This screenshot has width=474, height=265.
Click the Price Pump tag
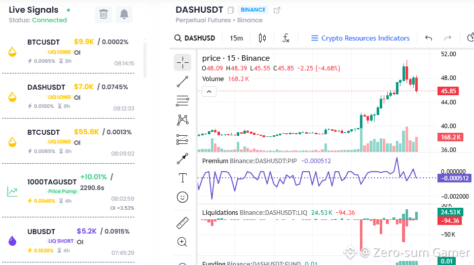[62, 191]
